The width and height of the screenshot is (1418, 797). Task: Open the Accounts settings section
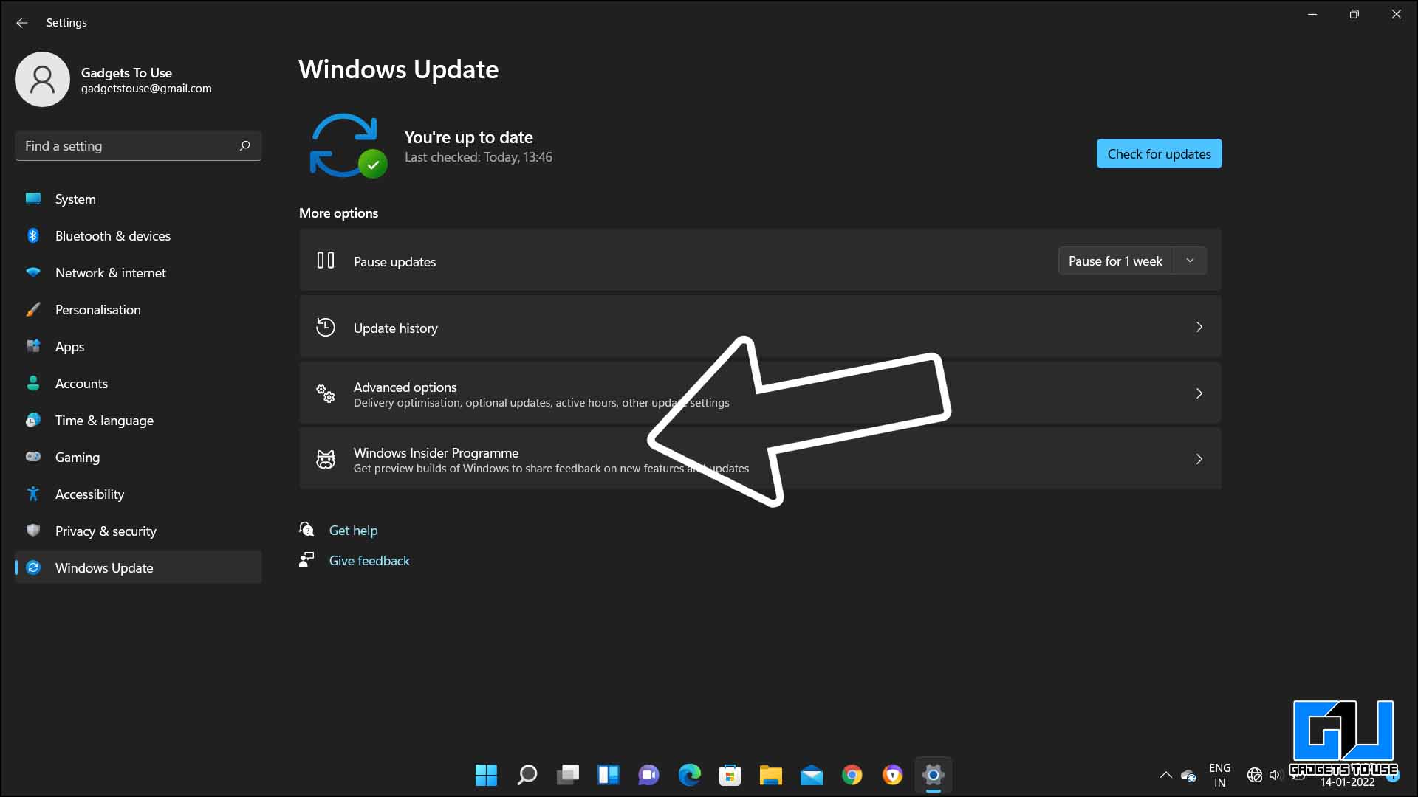[x=81, y=383]
